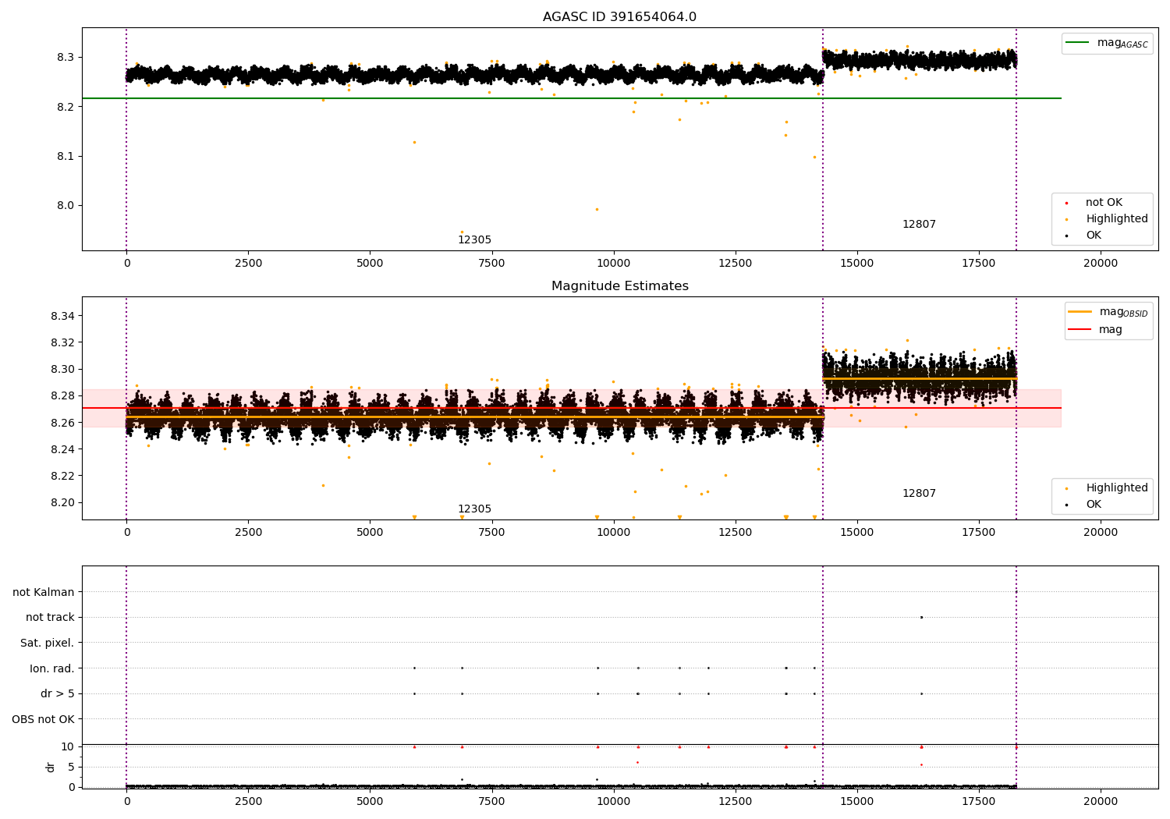Viewport: 1170px width, 819px height.
Task: Click the 8.3 y-axis tick of top plot
Action: point(66,58)
